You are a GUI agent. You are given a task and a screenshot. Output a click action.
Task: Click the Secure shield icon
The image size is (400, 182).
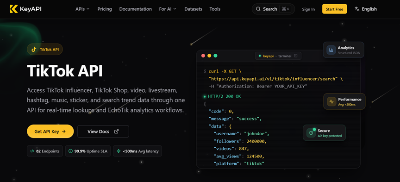pos(311,133)
